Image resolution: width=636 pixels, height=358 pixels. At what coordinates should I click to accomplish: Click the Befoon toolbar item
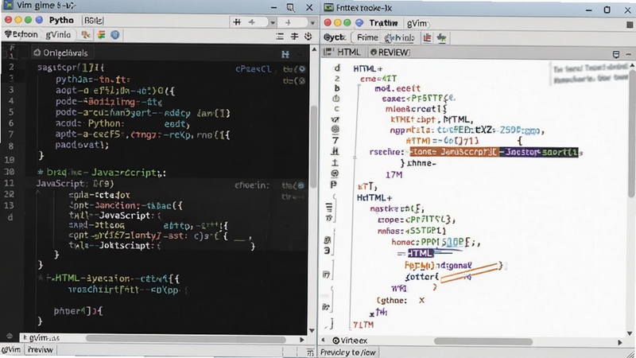(x=21, y=34)
